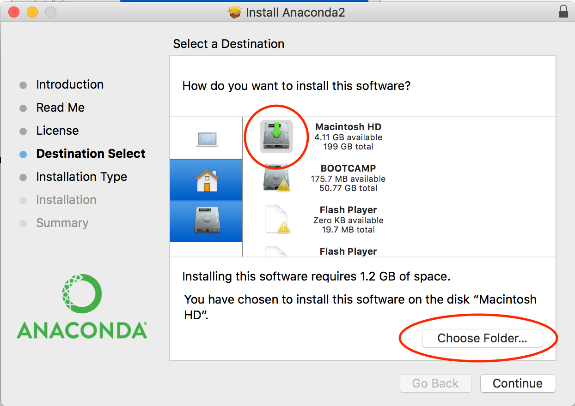This screenshot has width=575, height=406.
Task: Open the Read Me step
Action: [x=60, y=107]
